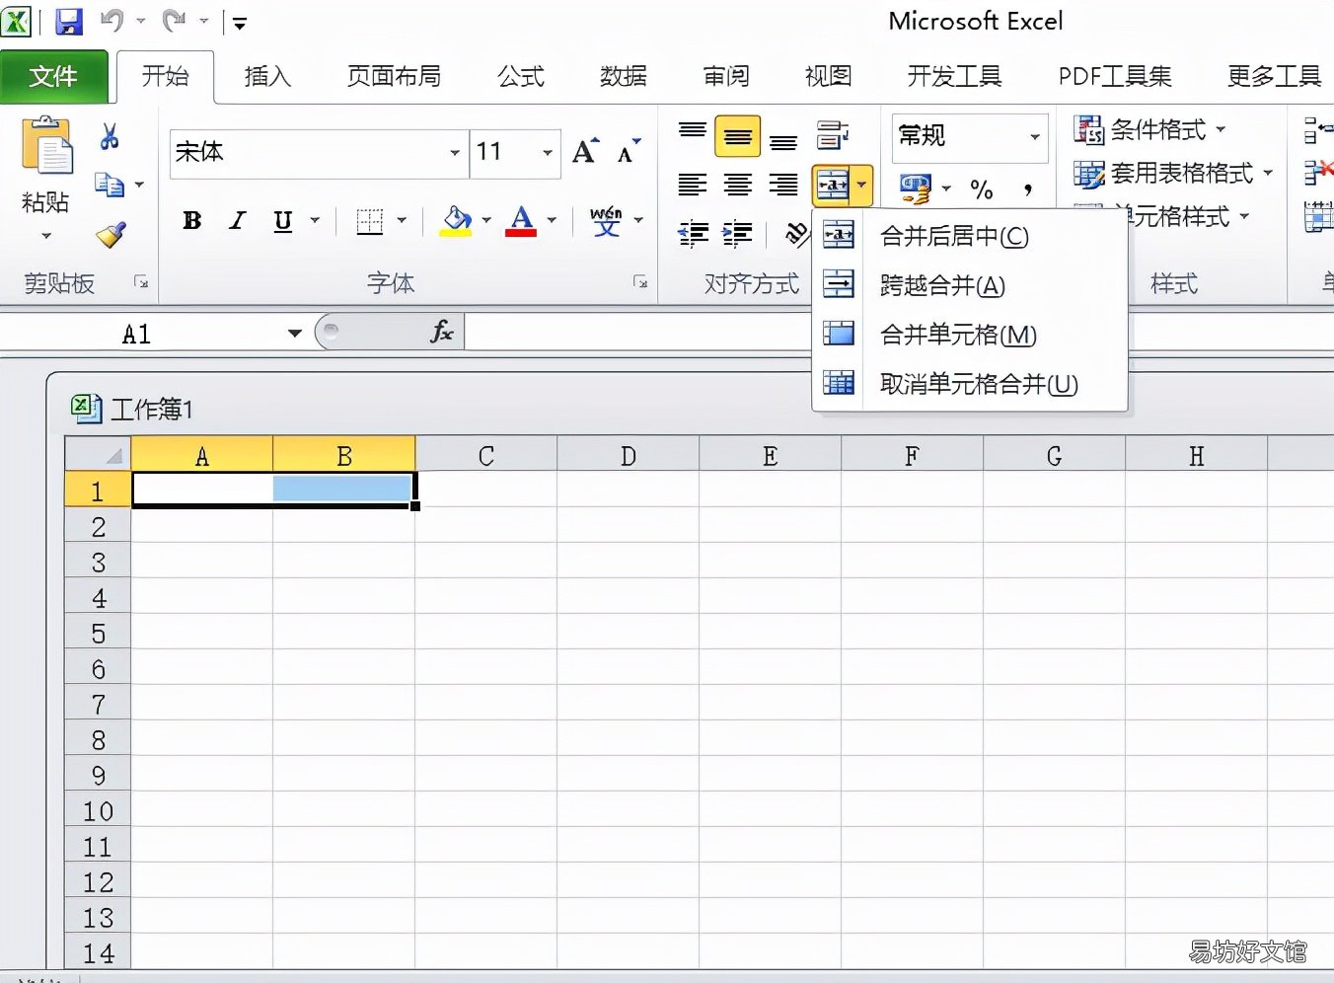Click the wrap text icon
This screenshot has height=983, width=1334.
833,135
